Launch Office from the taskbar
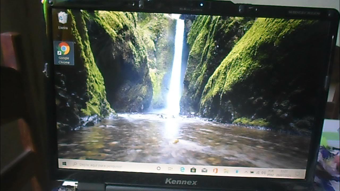The image size is (340, 191). (x=215, y=171)
